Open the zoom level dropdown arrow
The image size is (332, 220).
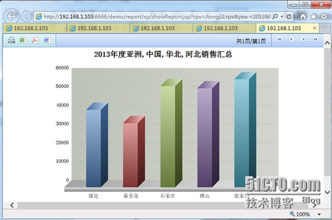click(x=319, y=215)
